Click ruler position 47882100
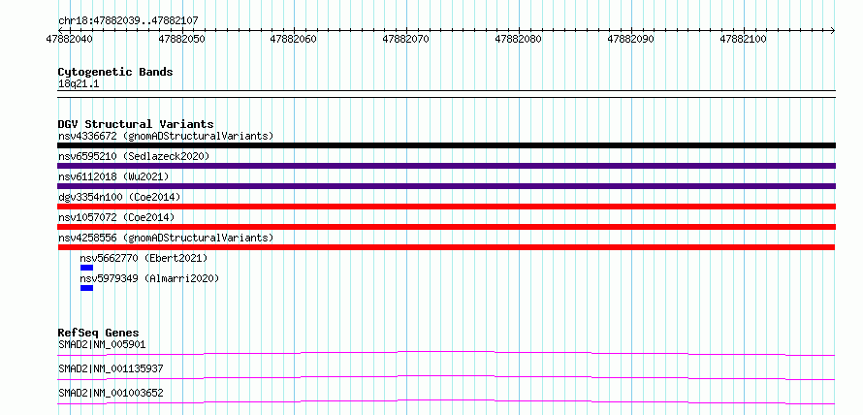 click(x=743, y=39)
